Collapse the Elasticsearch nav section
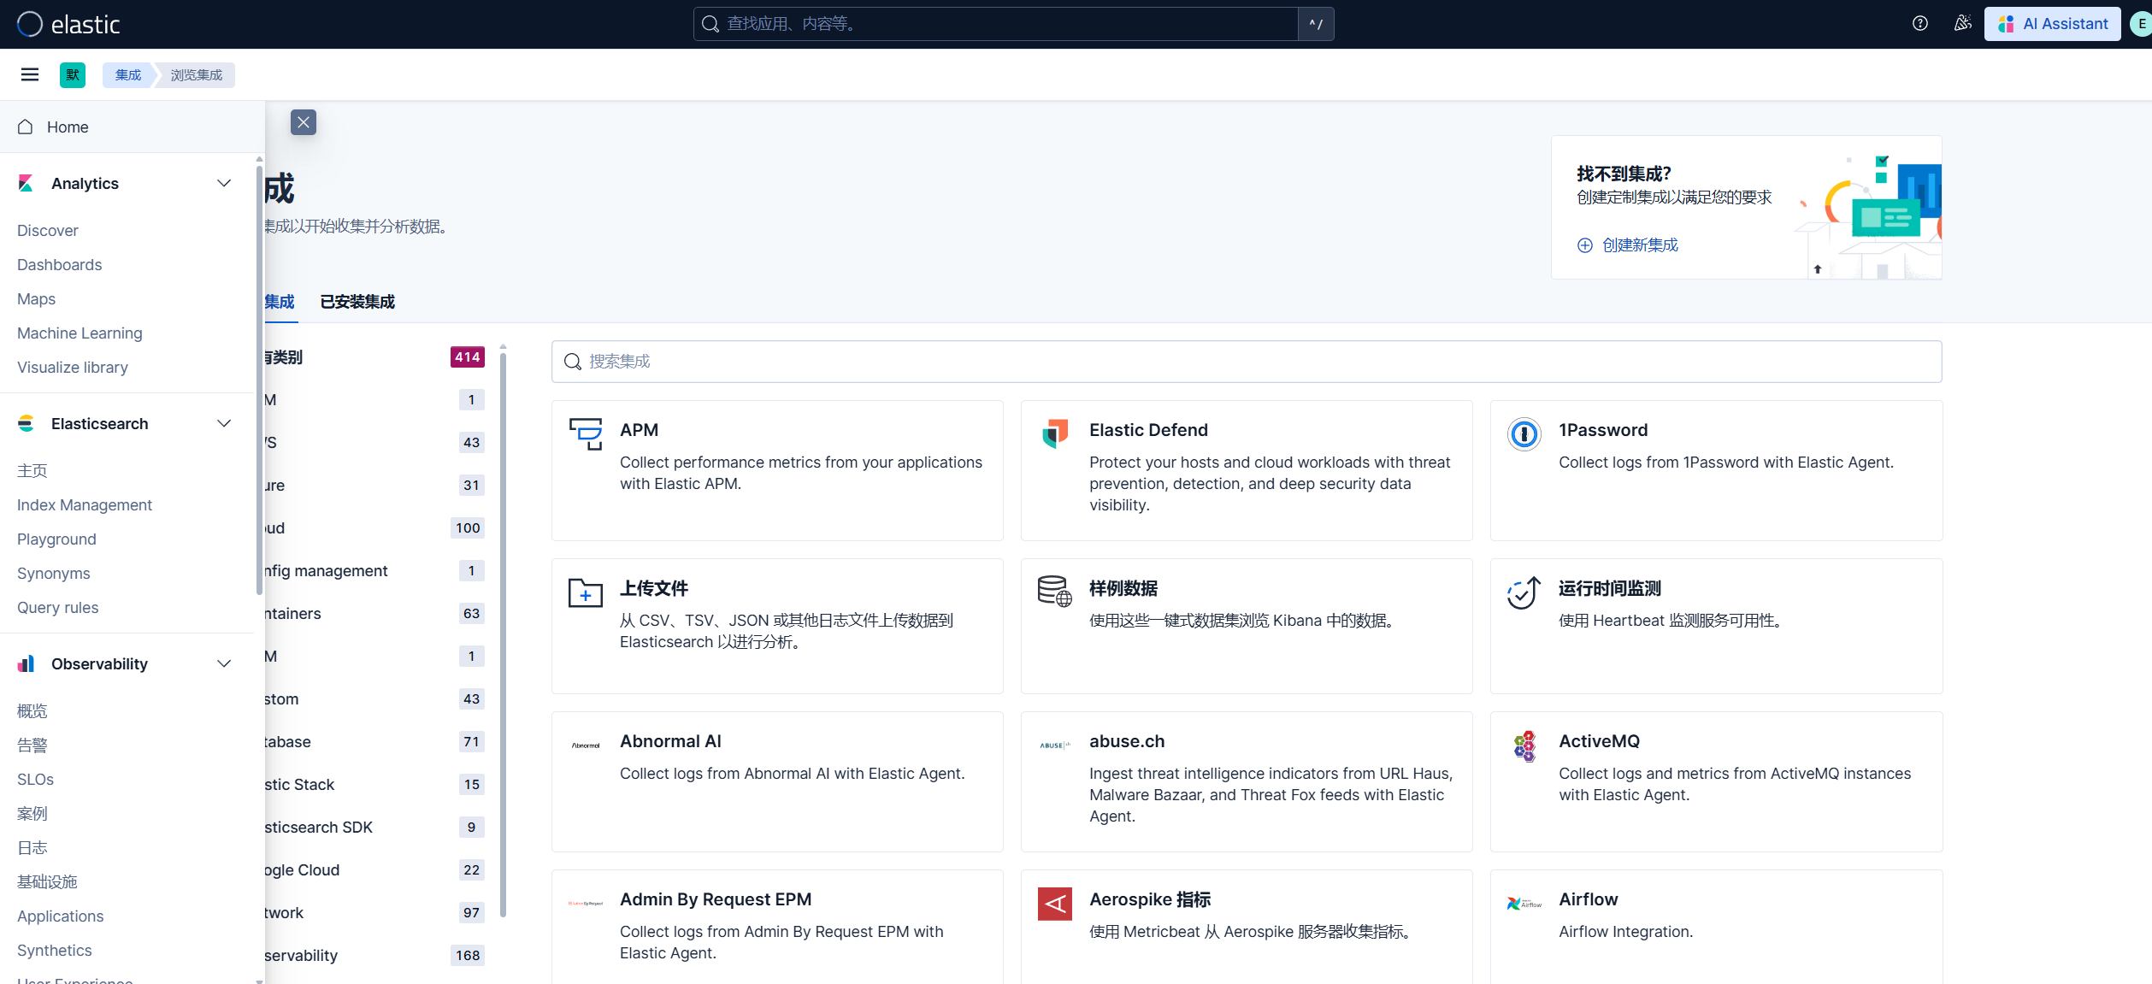 [x=224, y=424]
